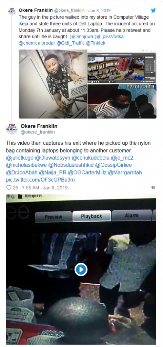Open the 7:55 AM - Jan 8, 2019 timestamp
Viewport: 163px width, 347px height.
pos(45,188)
